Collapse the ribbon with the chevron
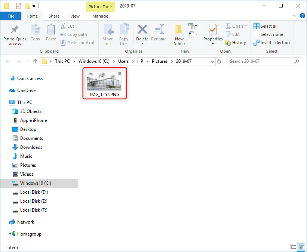Screen dimensions: 307x252 pyautogui.click(x=294, y=16)
